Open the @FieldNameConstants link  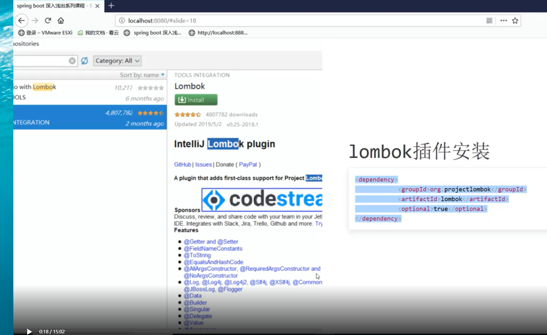213,249
